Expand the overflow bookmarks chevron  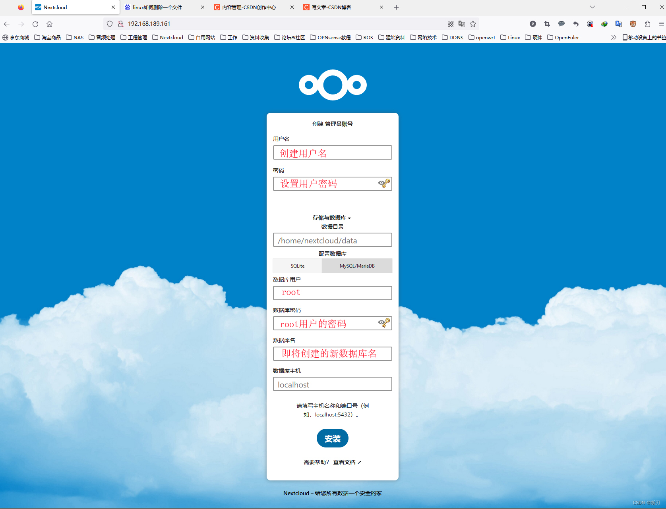[x=614, y=37]
